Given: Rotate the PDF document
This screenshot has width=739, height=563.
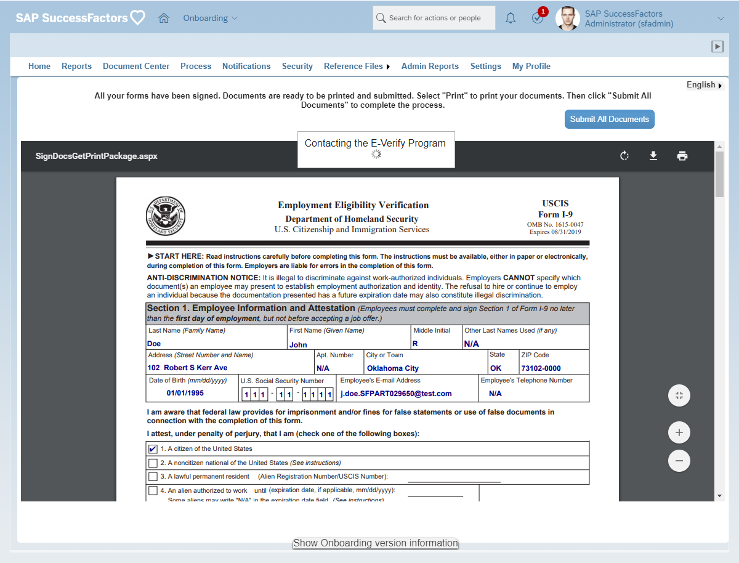Looking at the screenshot, I should point(624,156).
